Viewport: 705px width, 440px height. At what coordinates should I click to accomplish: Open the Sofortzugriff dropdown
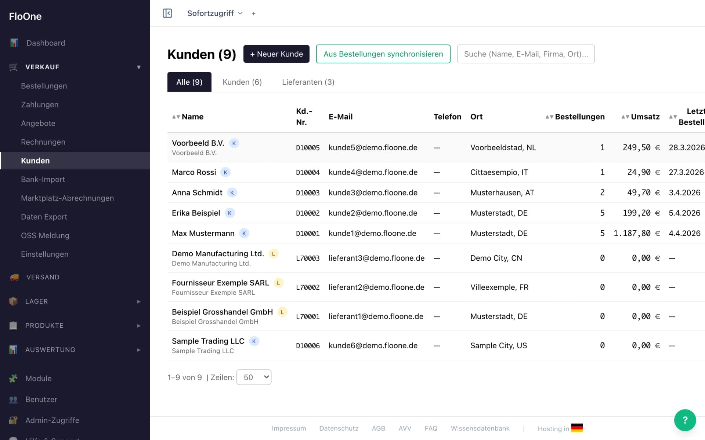pyautogui.click(x=215, y=13)
